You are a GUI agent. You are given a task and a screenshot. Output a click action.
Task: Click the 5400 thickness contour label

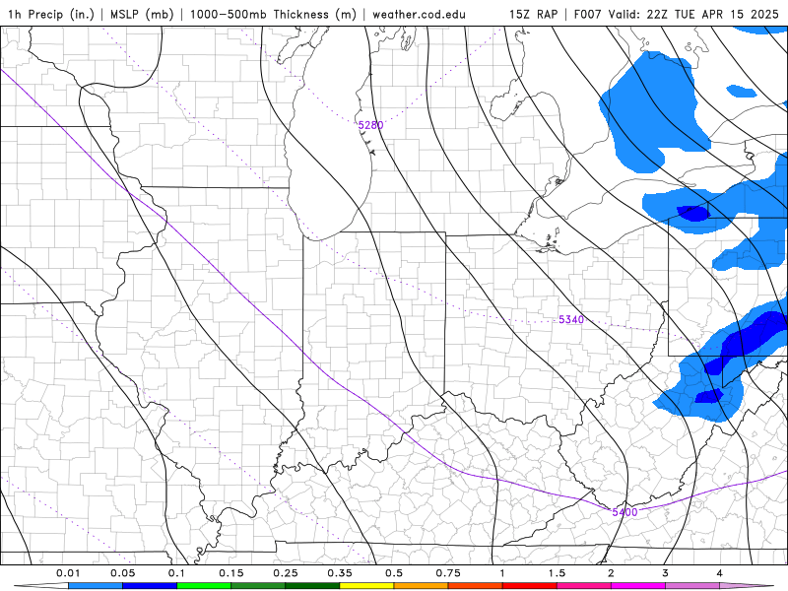pos(624,512)
